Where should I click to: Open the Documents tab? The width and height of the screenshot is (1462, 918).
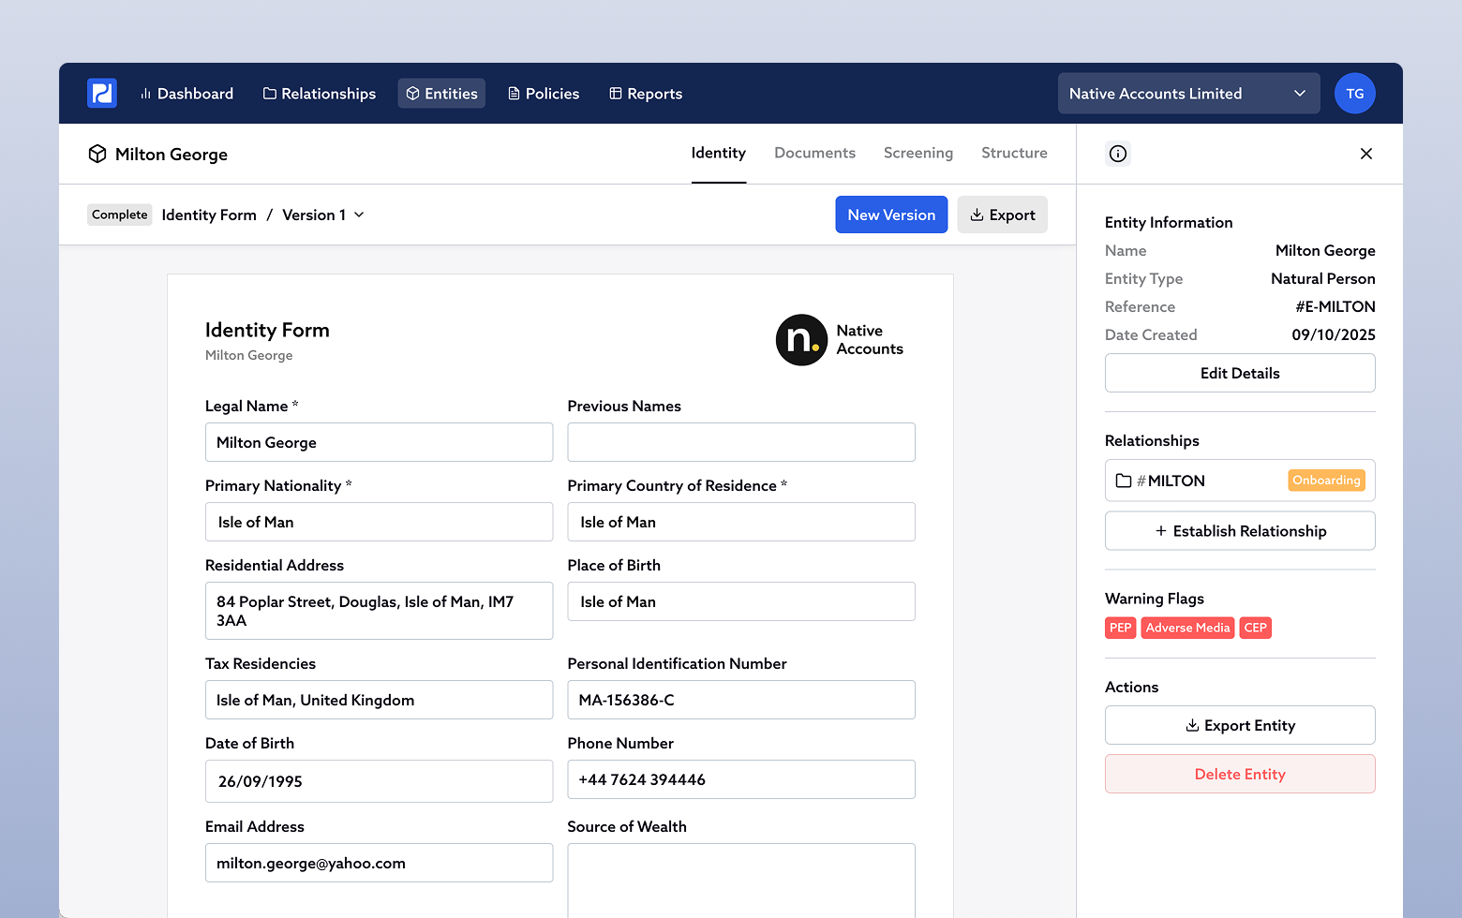click(x=814, y=153)
